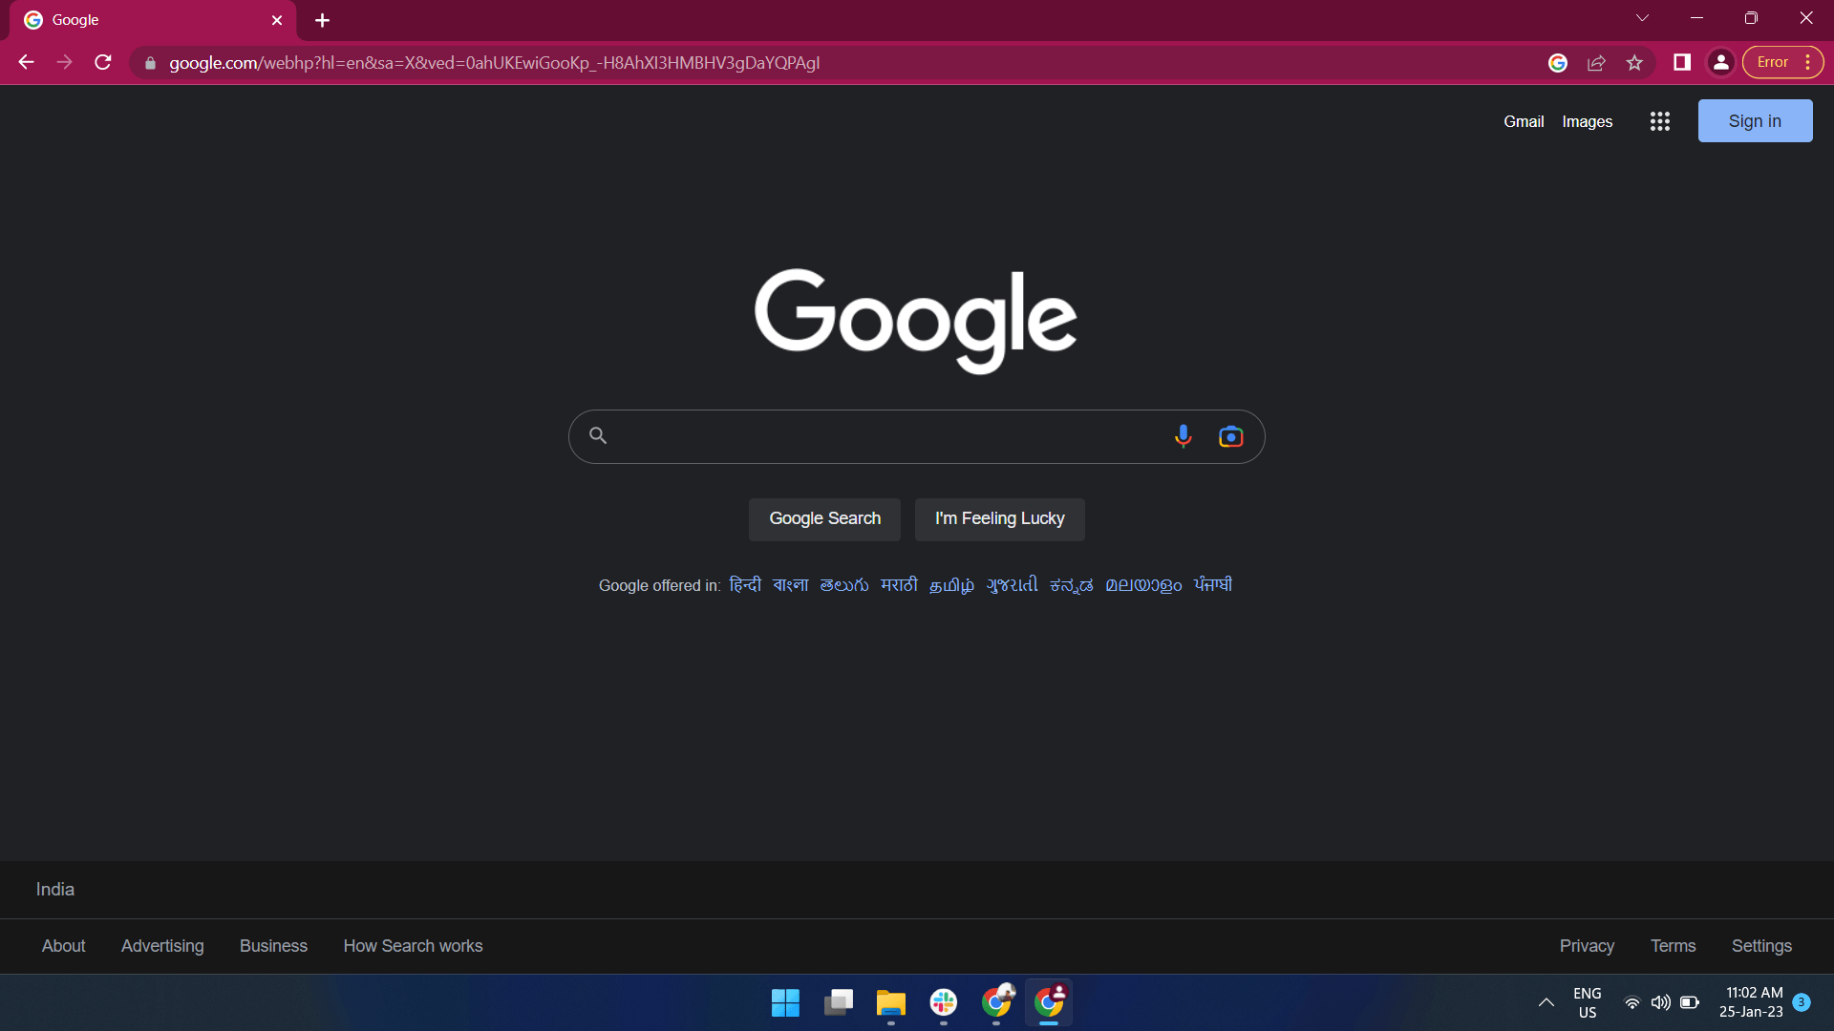The width and height of the screenshot is (1834, 1031).
Task: View site information via the lock icon
Action: coord(150,63)
